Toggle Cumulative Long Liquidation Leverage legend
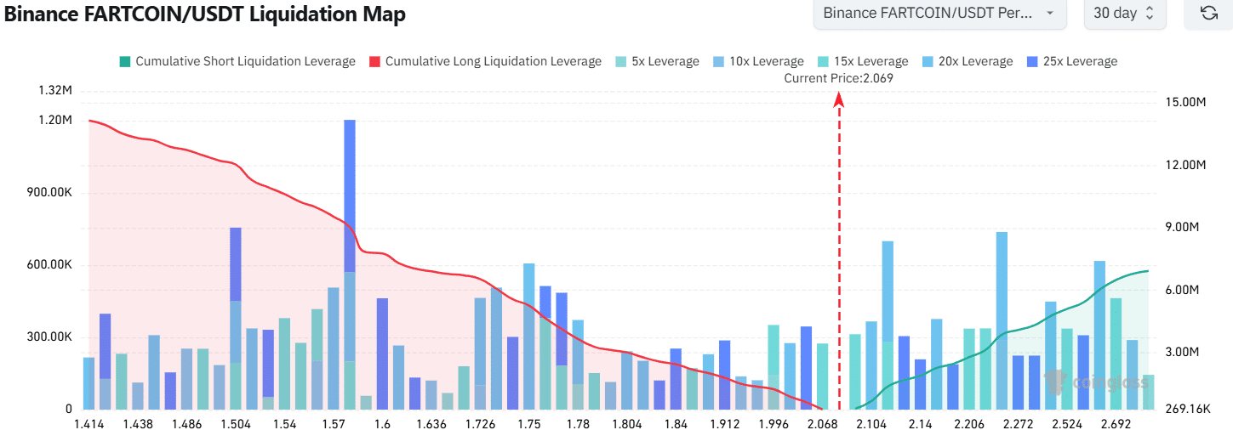This screenshot has width=1233, height=430. [493, 61]
